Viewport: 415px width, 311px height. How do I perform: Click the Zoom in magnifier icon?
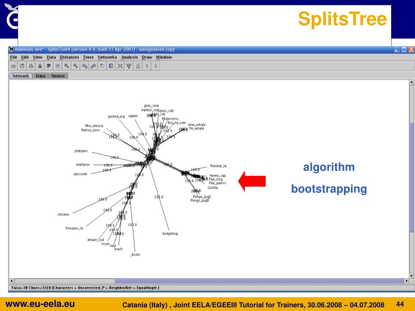coord(67,66)
